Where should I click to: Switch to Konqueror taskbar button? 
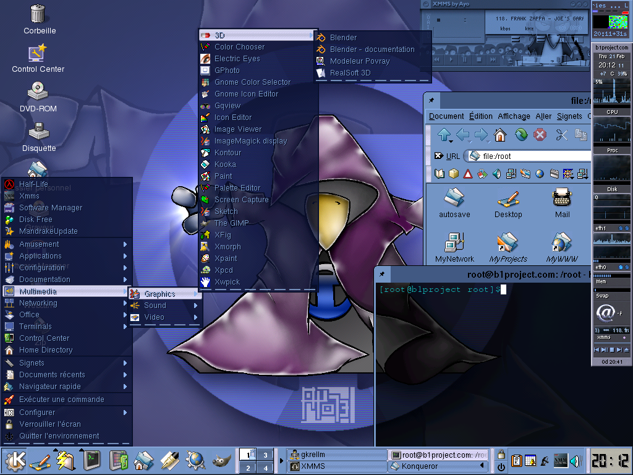pos(438,466)
